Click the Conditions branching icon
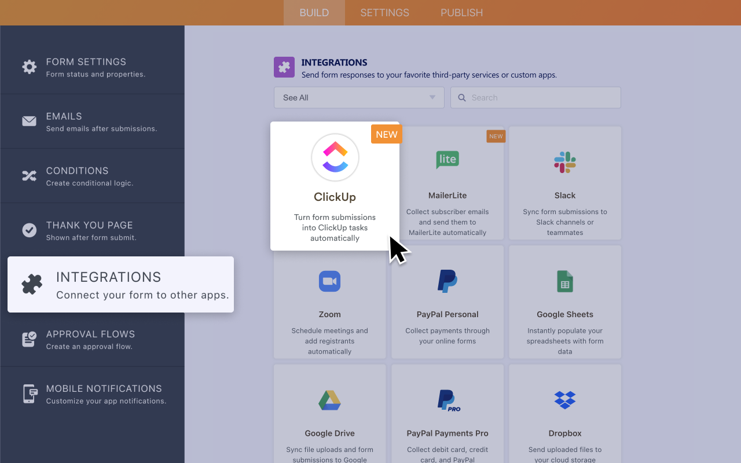741x463 pixels. click(x=29, y=175)
